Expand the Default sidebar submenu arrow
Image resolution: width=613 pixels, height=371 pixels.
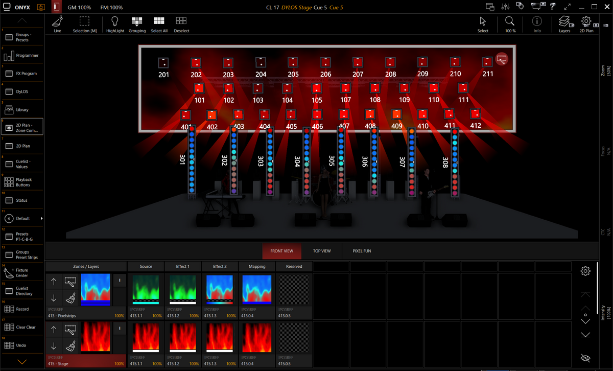click(x=41, y=218)
